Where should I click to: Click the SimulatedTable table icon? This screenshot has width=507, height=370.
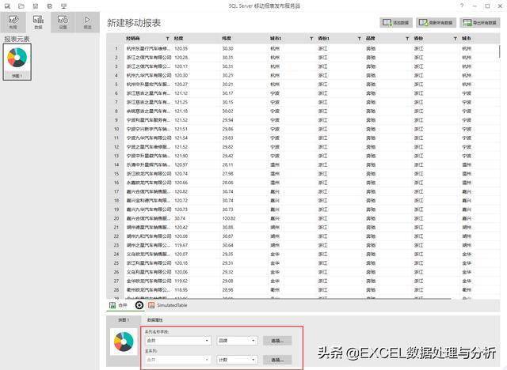[x=151, y=305]
